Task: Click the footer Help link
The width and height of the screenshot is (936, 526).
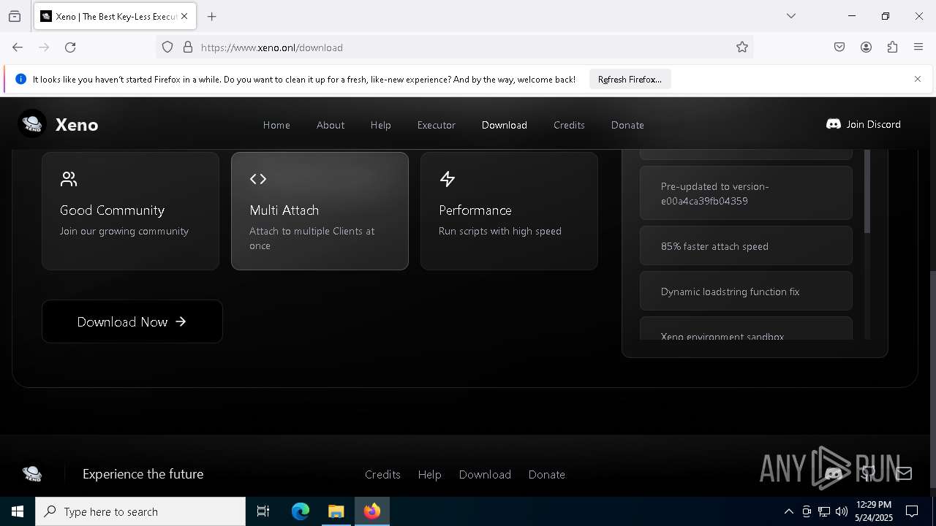Action: coord(429,474)
